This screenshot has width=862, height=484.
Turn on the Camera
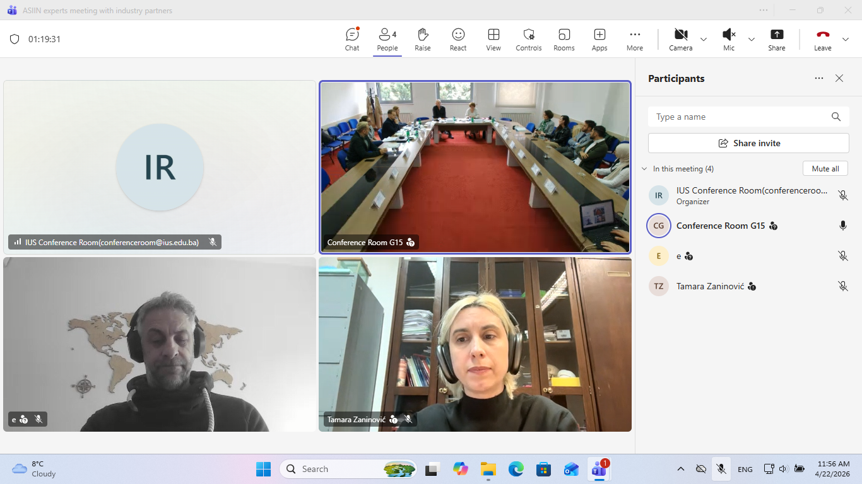(x=680, y=39)
